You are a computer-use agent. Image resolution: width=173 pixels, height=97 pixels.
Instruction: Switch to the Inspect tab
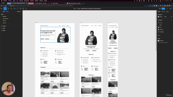coord(167,12)
